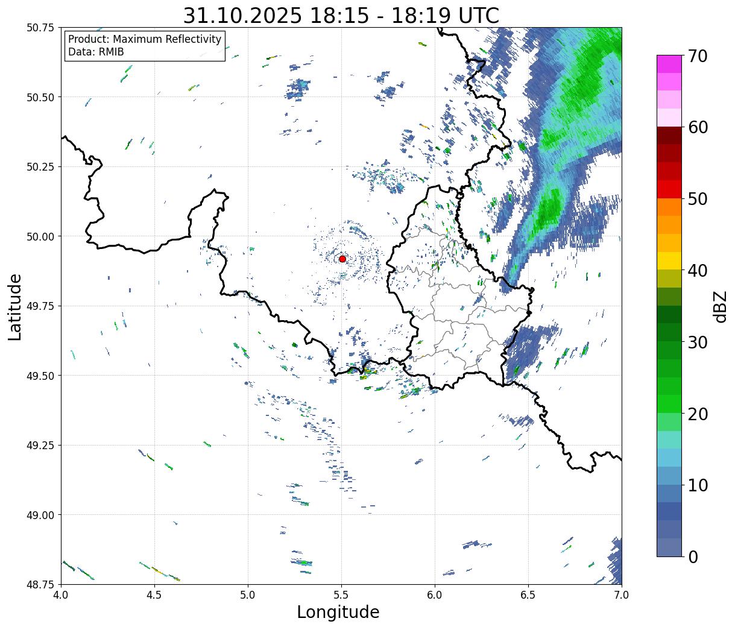
Task: Click the longitude tick label "4.5"
Action: click(154, 595)
